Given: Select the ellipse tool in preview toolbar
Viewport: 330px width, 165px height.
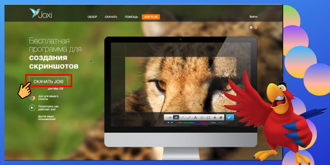Looking at the screenshot, I should pos(202,118).
